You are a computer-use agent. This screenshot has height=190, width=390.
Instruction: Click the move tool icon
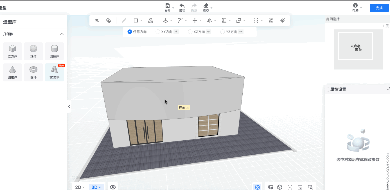coord(195,20)
